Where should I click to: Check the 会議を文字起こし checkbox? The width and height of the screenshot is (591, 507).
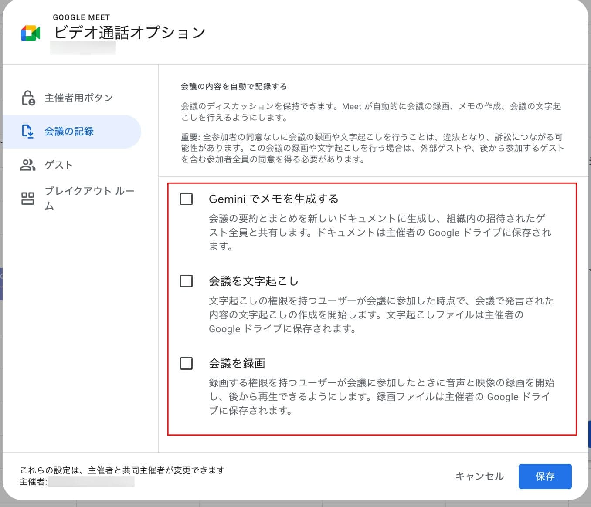187,281
